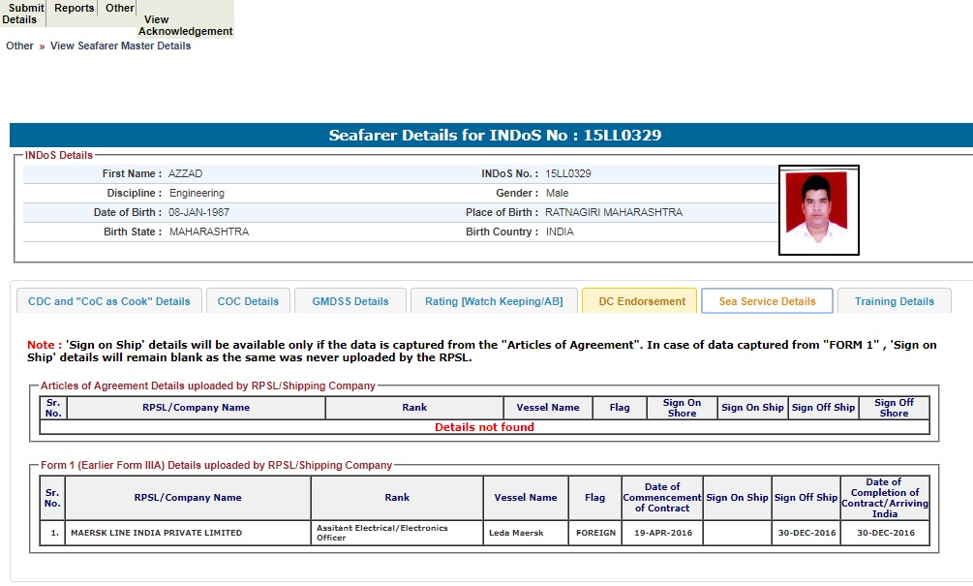Open the Submit Details menu
Viewport: 973px width, 586px height.
coord(22,14)
